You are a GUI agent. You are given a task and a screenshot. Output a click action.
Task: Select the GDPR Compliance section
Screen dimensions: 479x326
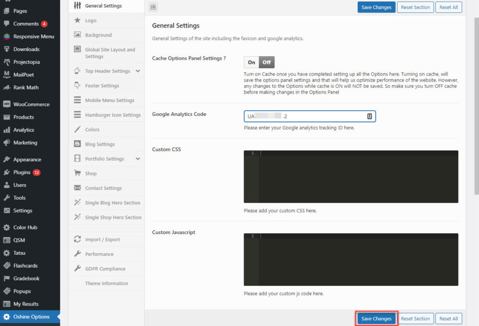[x=106, y=268]
